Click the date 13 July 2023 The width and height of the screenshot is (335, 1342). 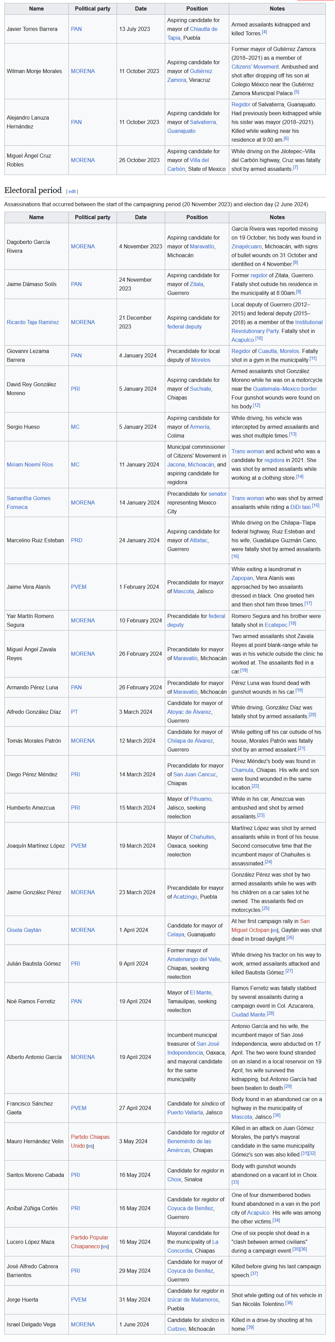click(134, 29)
